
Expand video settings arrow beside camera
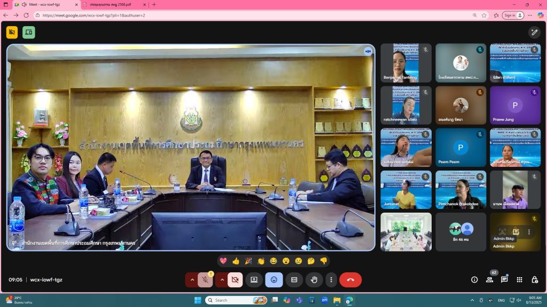click(222, 280)
